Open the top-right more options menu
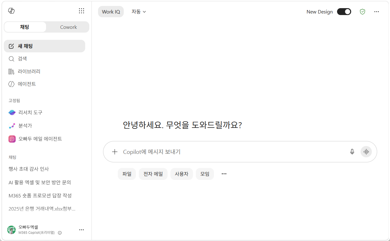 click(x=377, y=12)
